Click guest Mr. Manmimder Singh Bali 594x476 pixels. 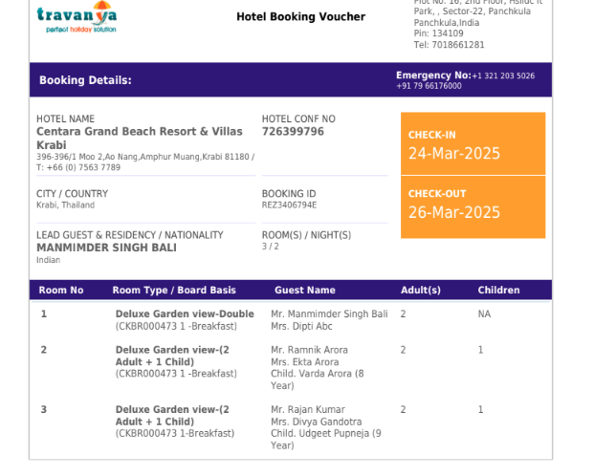click(329, 314)
